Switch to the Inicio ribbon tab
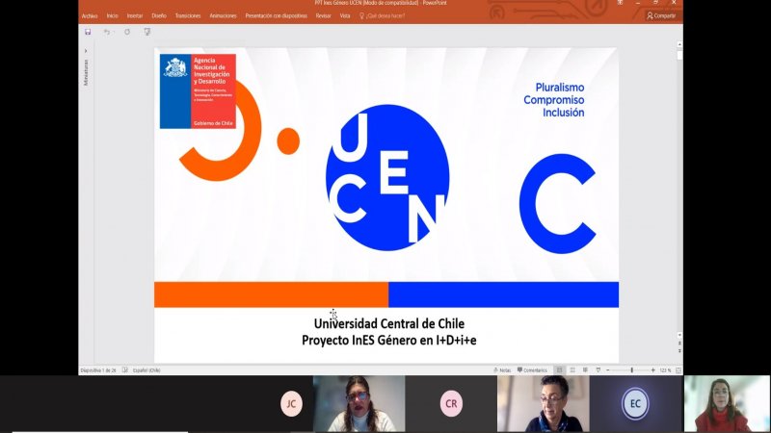Viewport: 771px width, 433px height. point(112,15)
